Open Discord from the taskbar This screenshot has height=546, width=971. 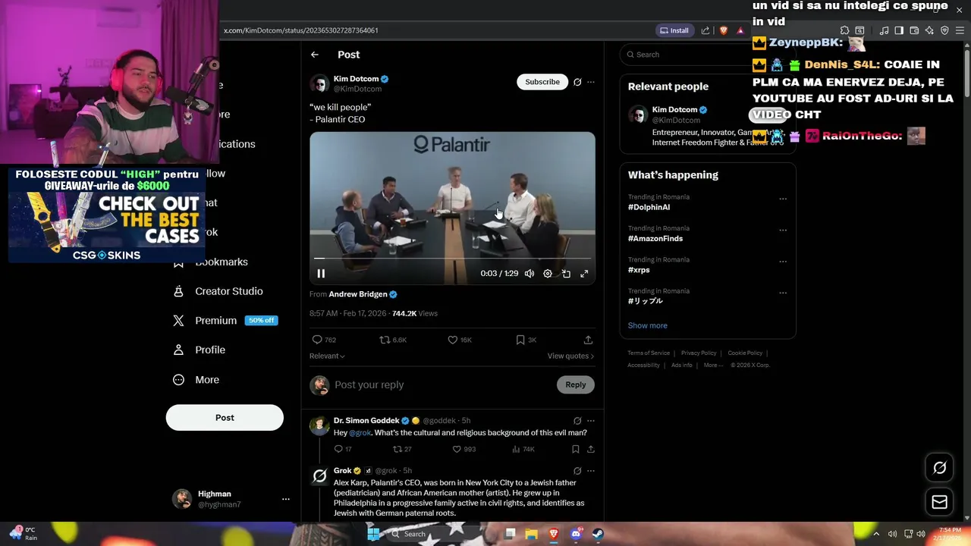[x=576, y=534]
